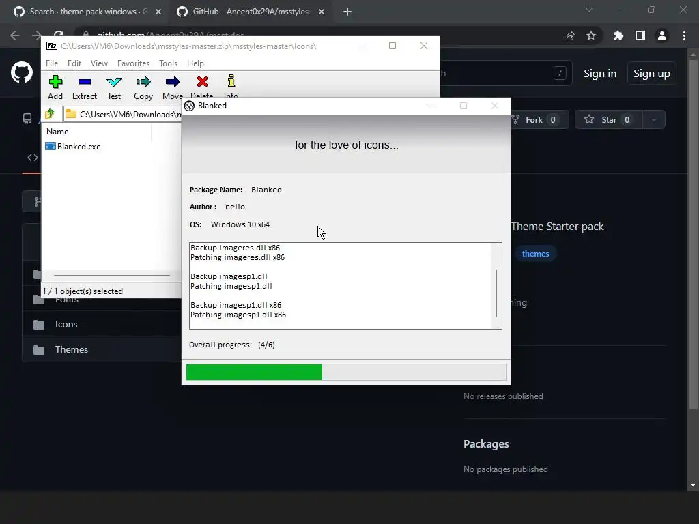Open the Edit menu in 7-Zip
This screenshot has width=699, height=524.
(x=74, y=63)
